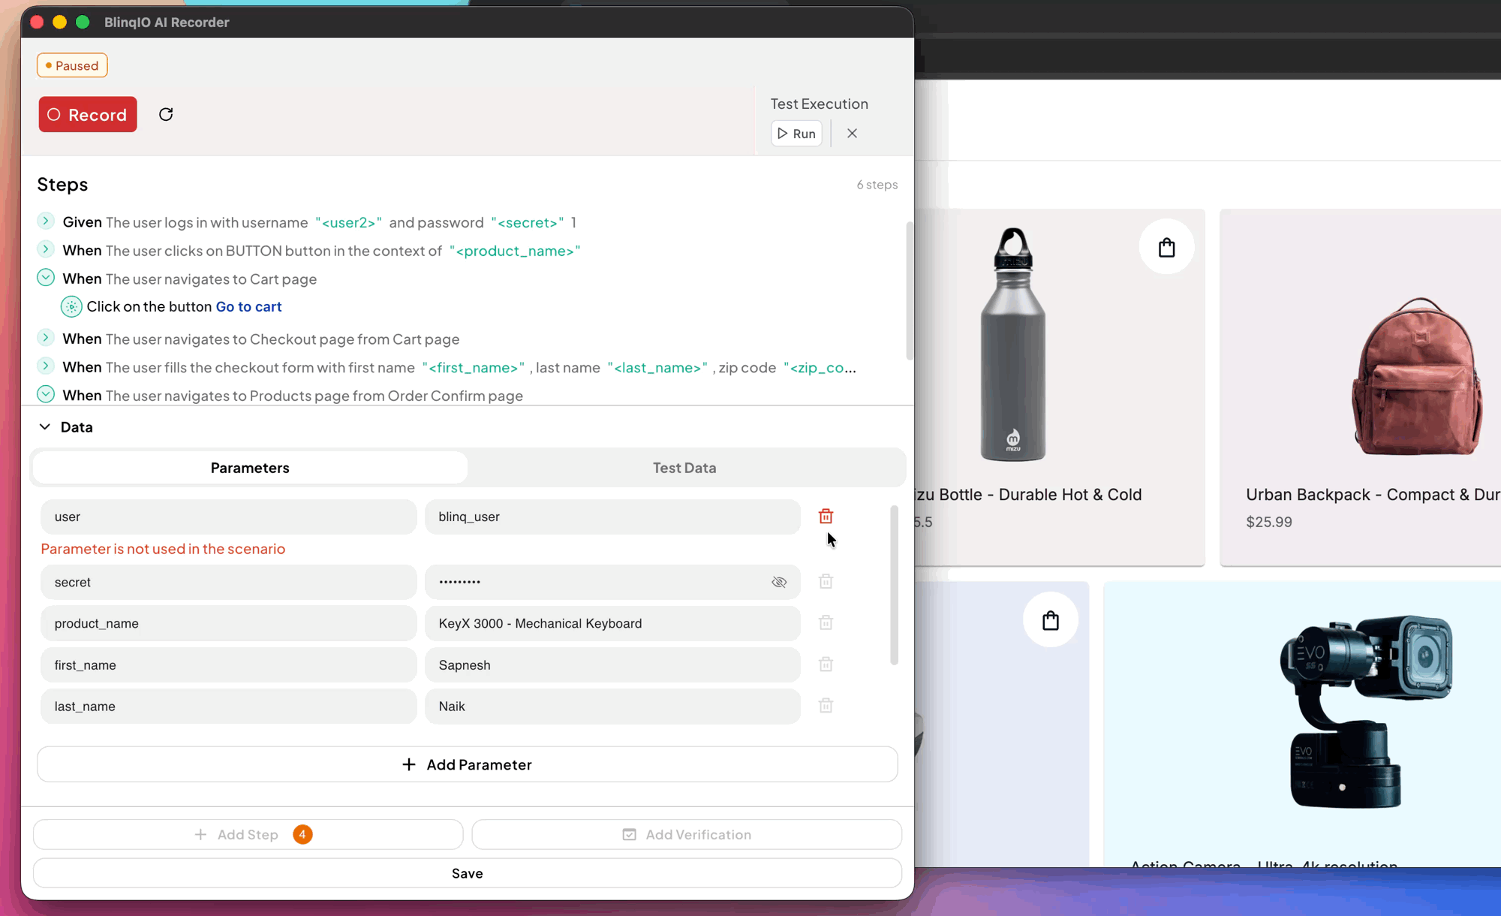The width and height of the screenshot is (1501, 916).
Task: Toggle secret password visibility eye icon
Action: pyautogui.click(x=779, y=582)
